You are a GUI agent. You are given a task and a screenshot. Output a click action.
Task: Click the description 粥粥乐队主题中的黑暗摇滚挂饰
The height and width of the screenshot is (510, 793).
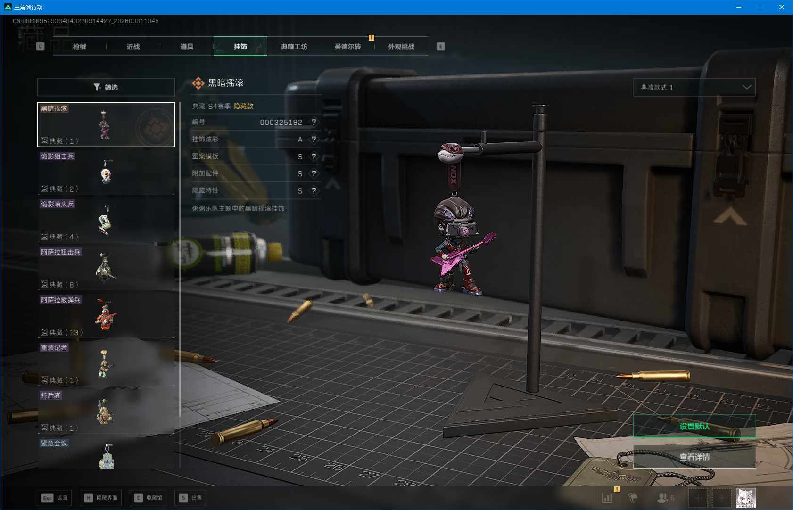[x=238, y=208]
